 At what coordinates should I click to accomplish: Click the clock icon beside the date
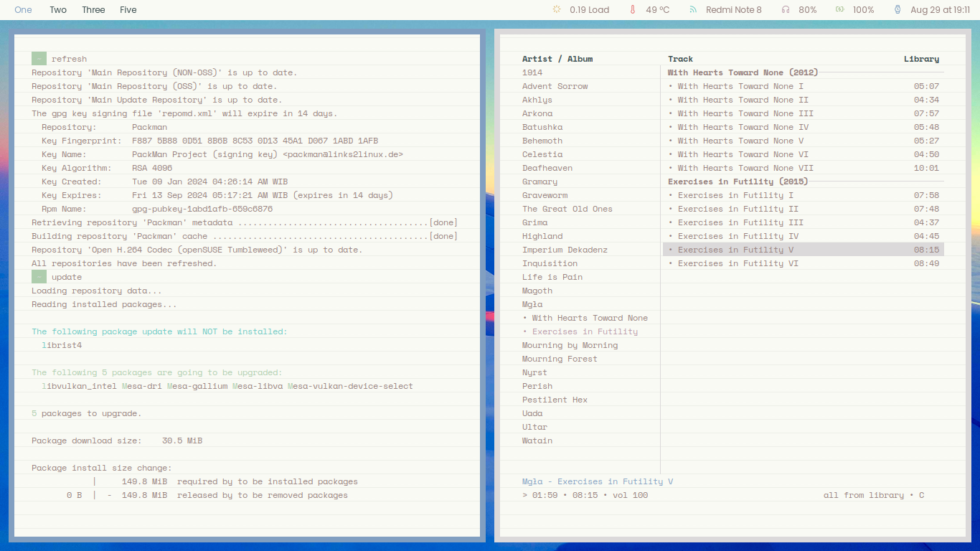[x=897, y=10]
